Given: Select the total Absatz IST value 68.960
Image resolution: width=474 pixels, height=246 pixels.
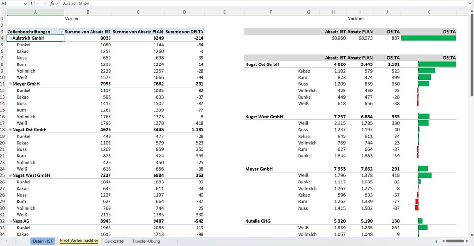Looking at the screenshot, I should 333,38.
